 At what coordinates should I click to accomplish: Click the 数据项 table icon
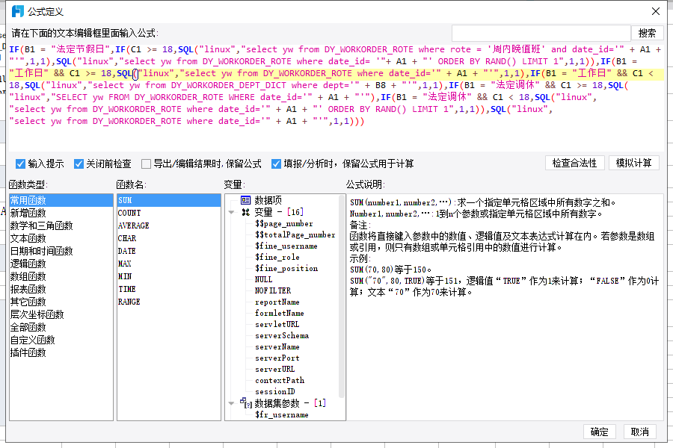click(x=245, y=200)
